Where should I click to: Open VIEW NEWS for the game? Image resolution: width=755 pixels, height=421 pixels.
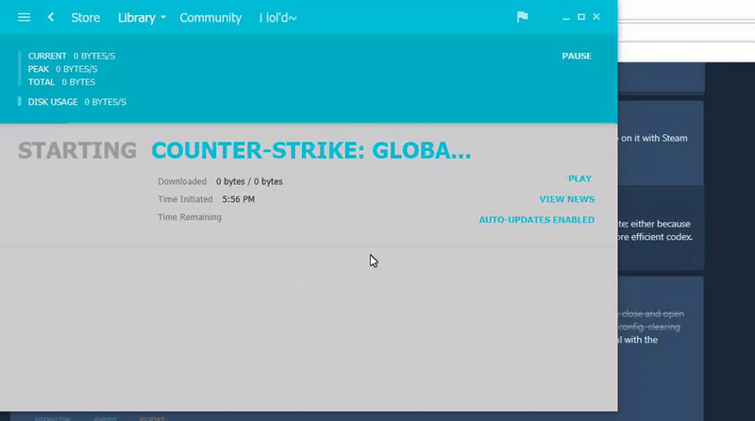(x=567, y=199)
